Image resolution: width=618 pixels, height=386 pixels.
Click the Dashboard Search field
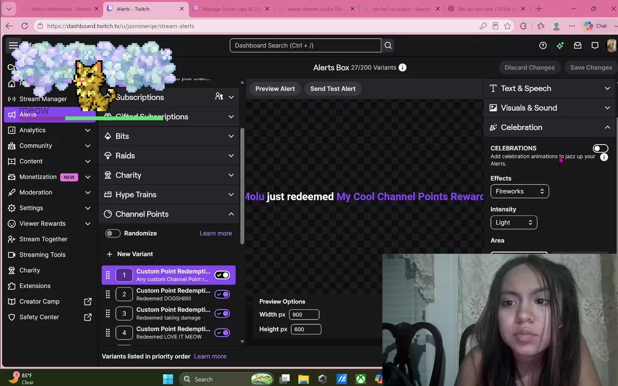(305, 45)
